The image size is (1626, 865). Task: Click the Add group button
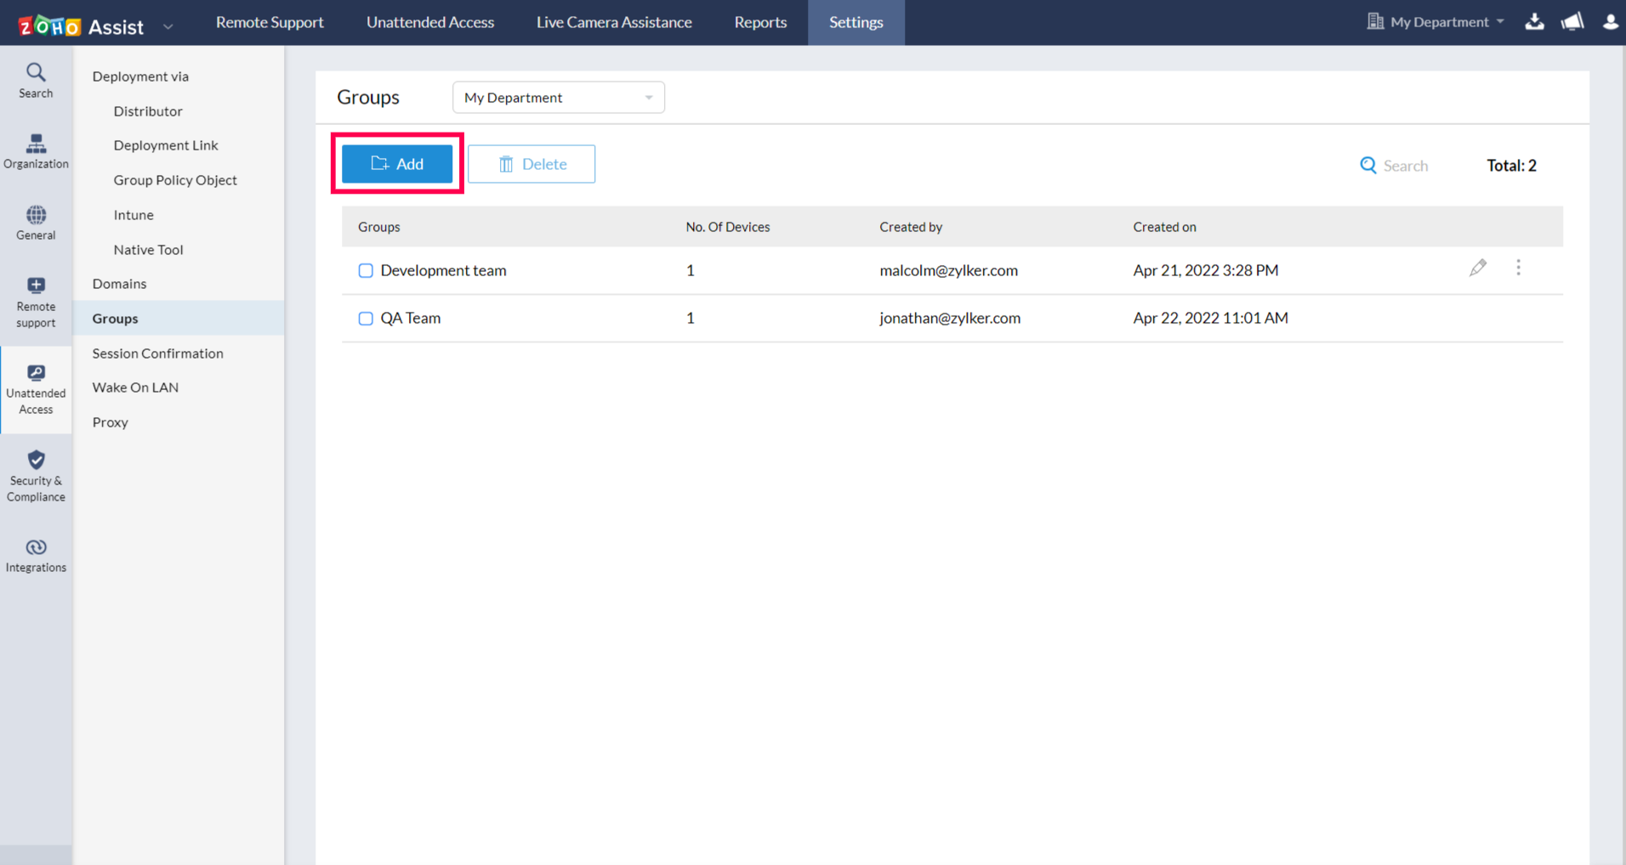397,164
